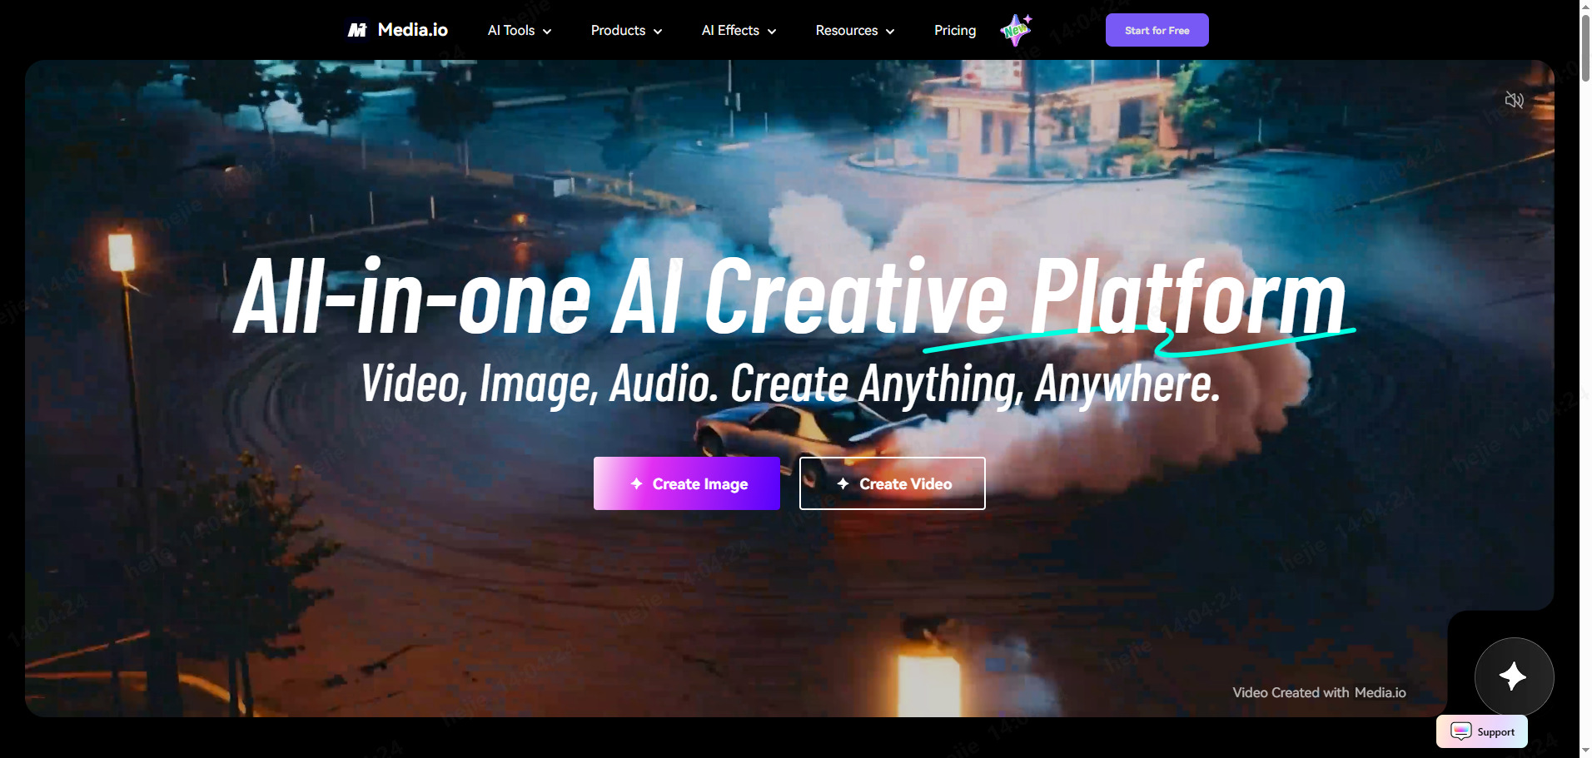Click the Start for Free button

coord(1157,30)
